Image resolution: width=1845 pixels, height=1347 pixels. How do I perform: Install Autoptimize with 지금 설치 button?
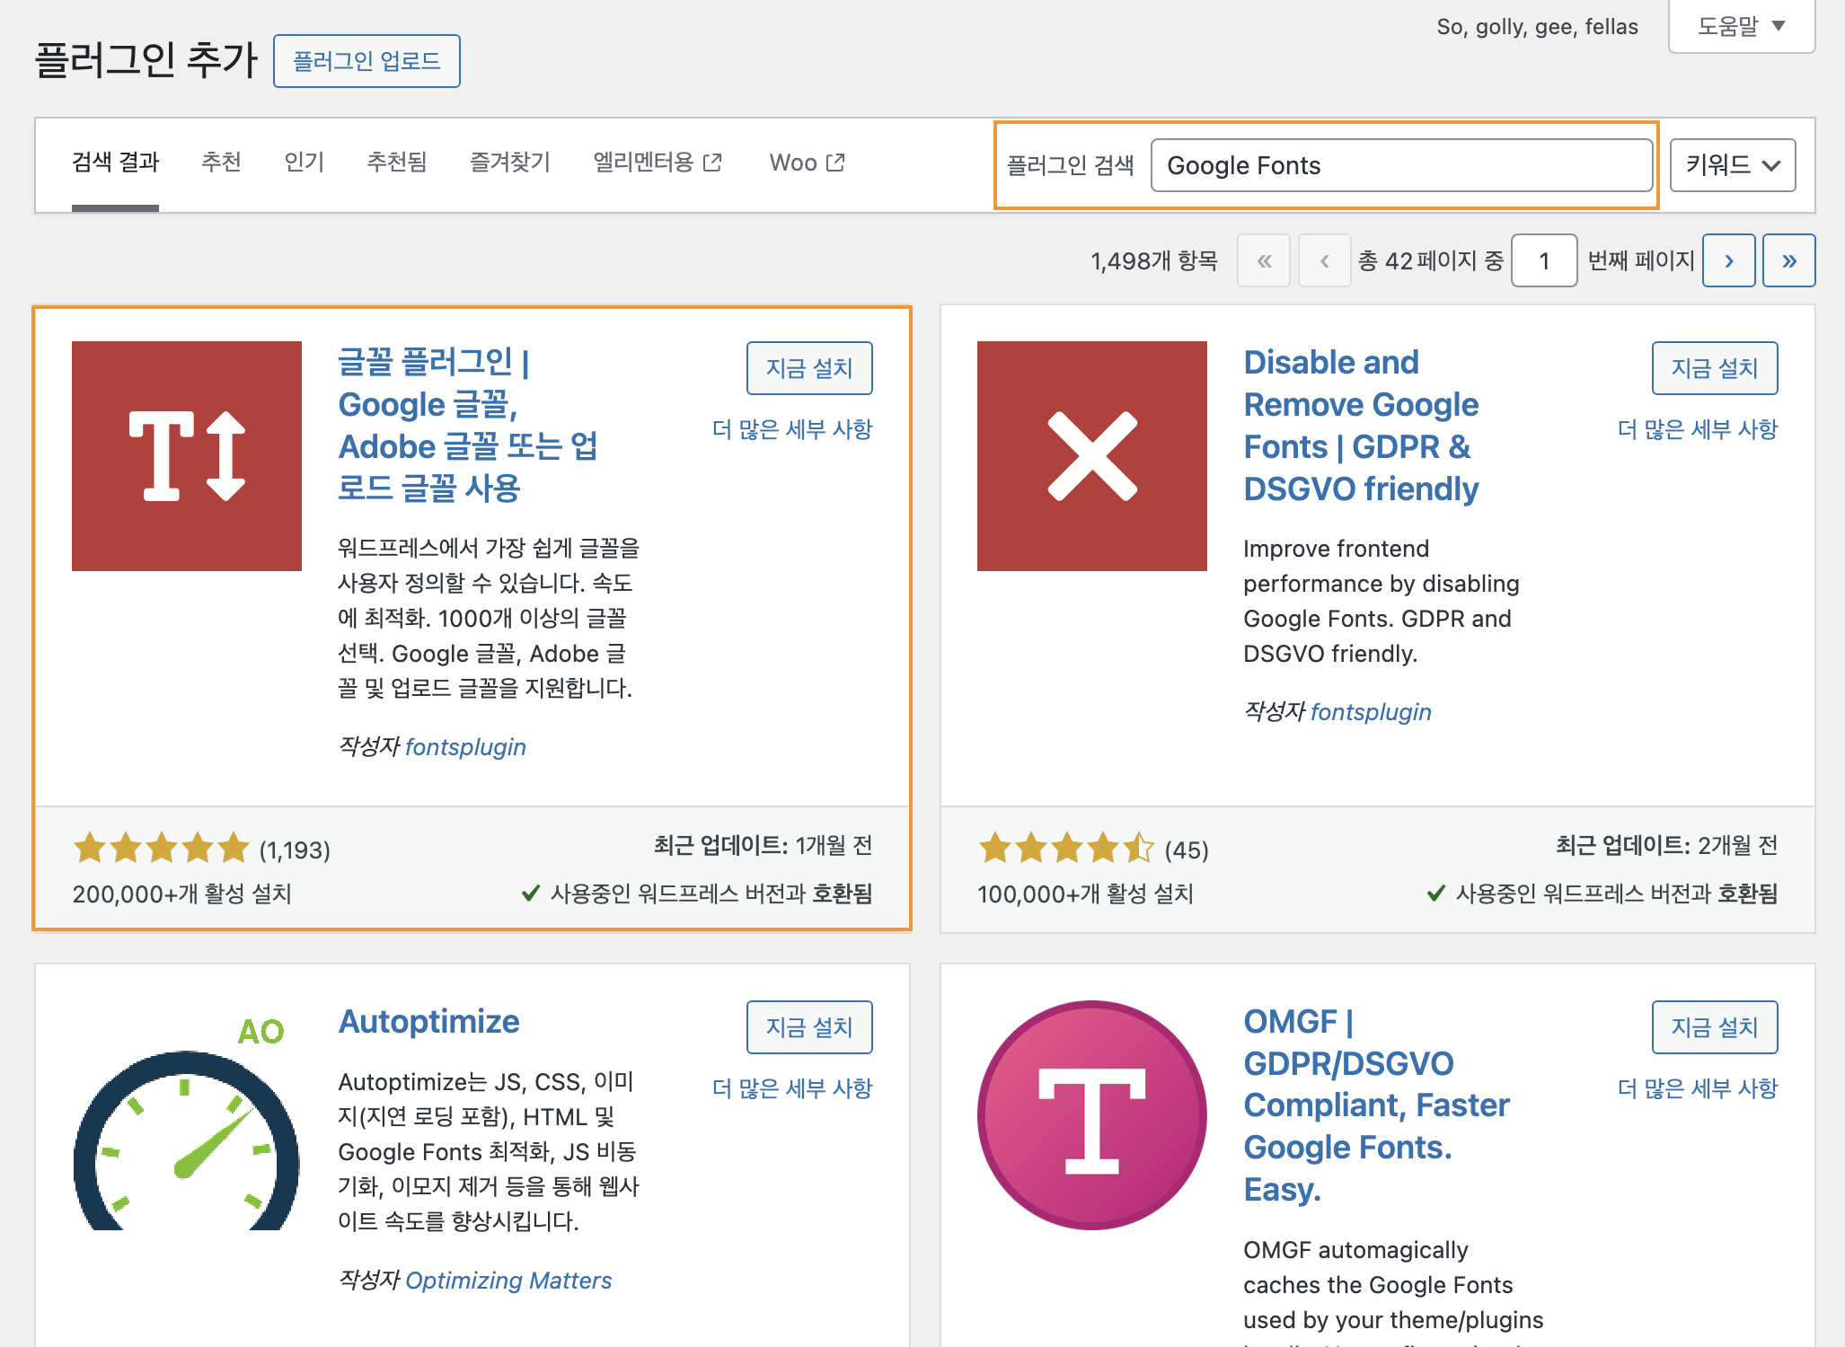coord(808,1026)
